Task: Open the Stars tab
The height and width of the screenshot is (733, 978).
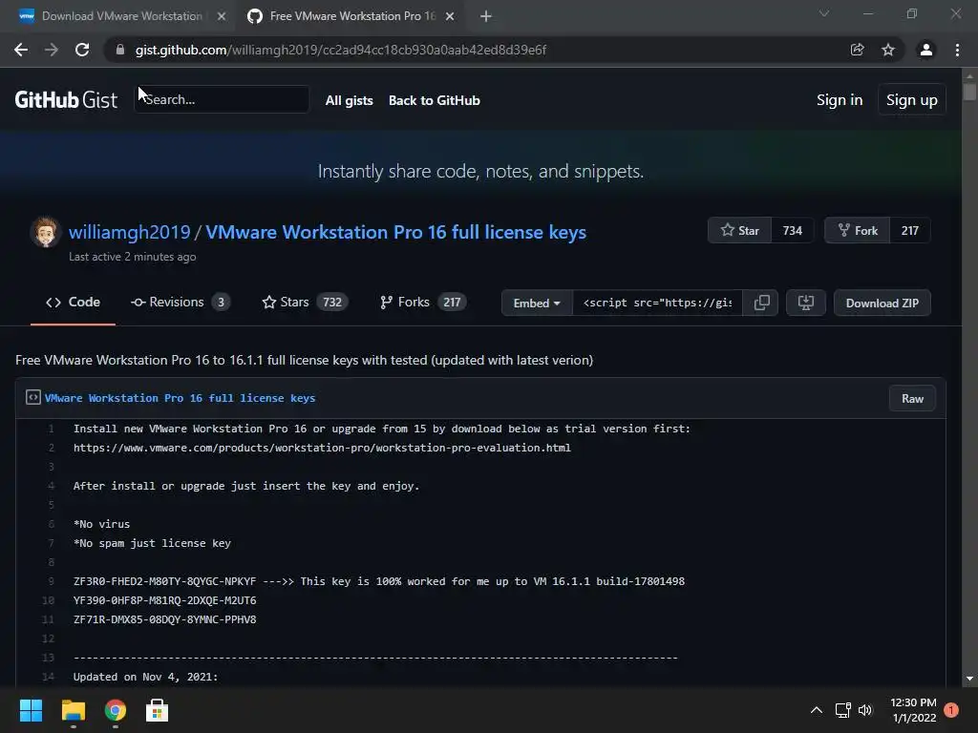Action: coord(305,303)
